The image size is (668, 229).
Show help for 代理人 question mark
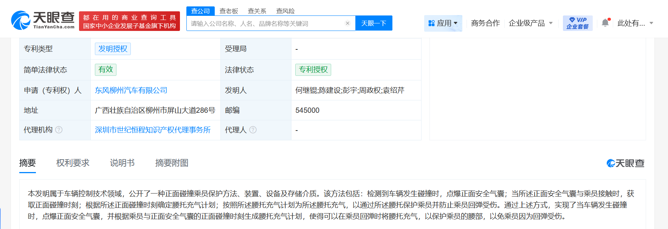253,130
